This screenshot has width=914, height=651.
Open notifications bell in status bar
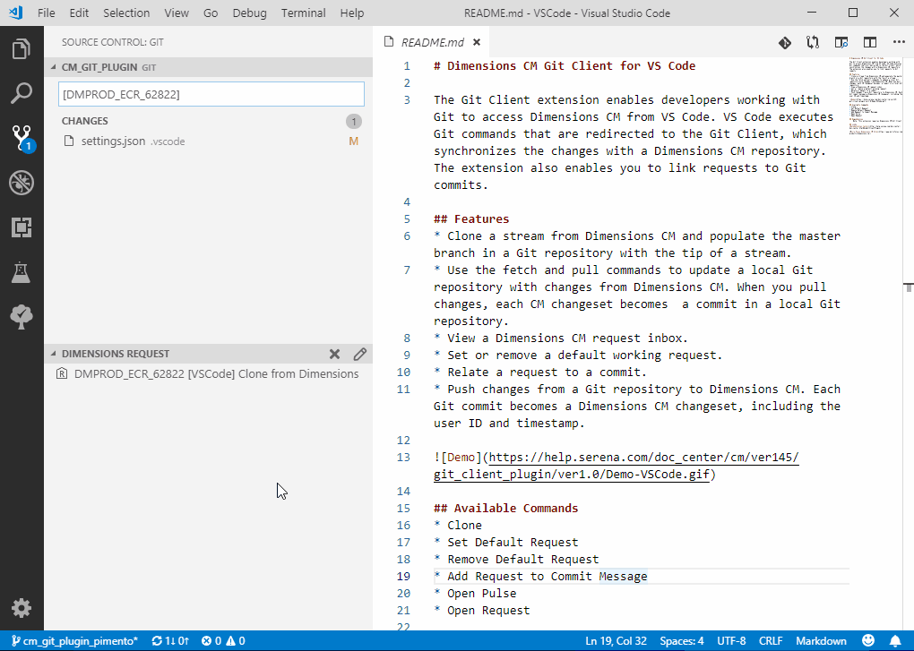[895, 641]
